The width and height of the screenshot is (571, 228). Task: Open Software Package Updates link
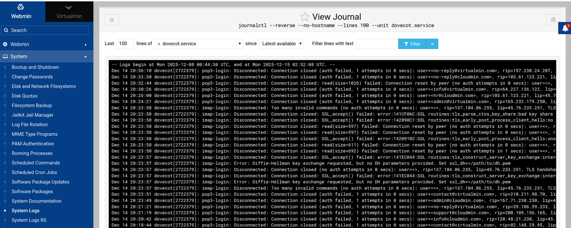point(40,182)
